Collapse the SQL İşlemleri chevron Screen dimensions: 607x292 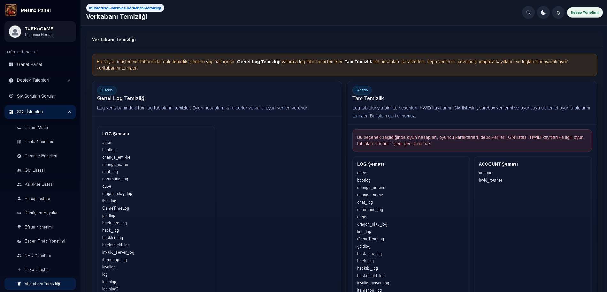[x=69, y=112]
